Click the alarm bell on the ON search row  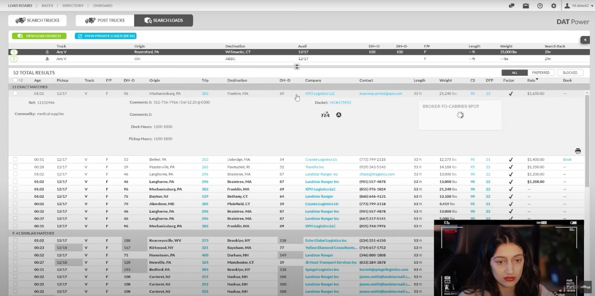48,59
